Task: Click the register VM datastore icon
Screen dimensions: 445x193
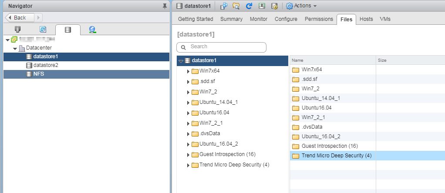Action: [x=224, y=6]
